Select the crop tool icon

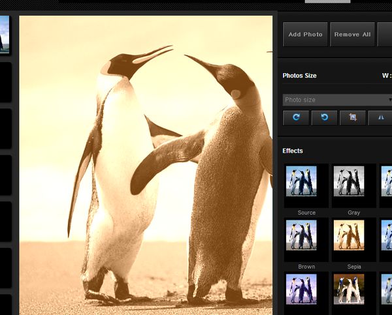pyautogui.click(x=353, y=117)
